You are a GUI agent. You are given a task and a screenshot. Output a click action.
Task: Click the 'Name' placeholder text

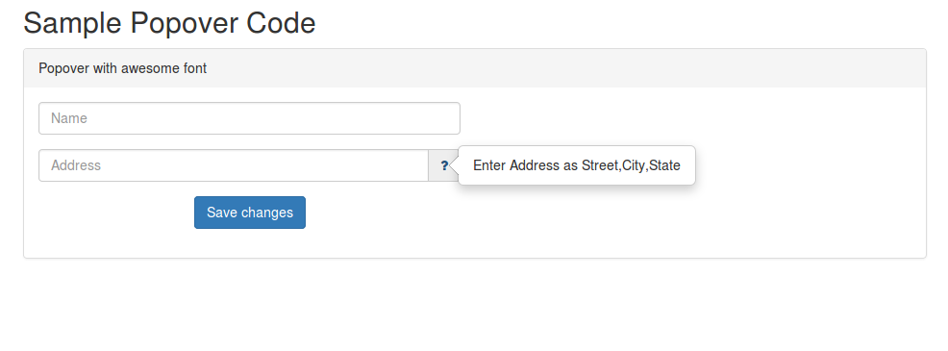click(69, 118)
